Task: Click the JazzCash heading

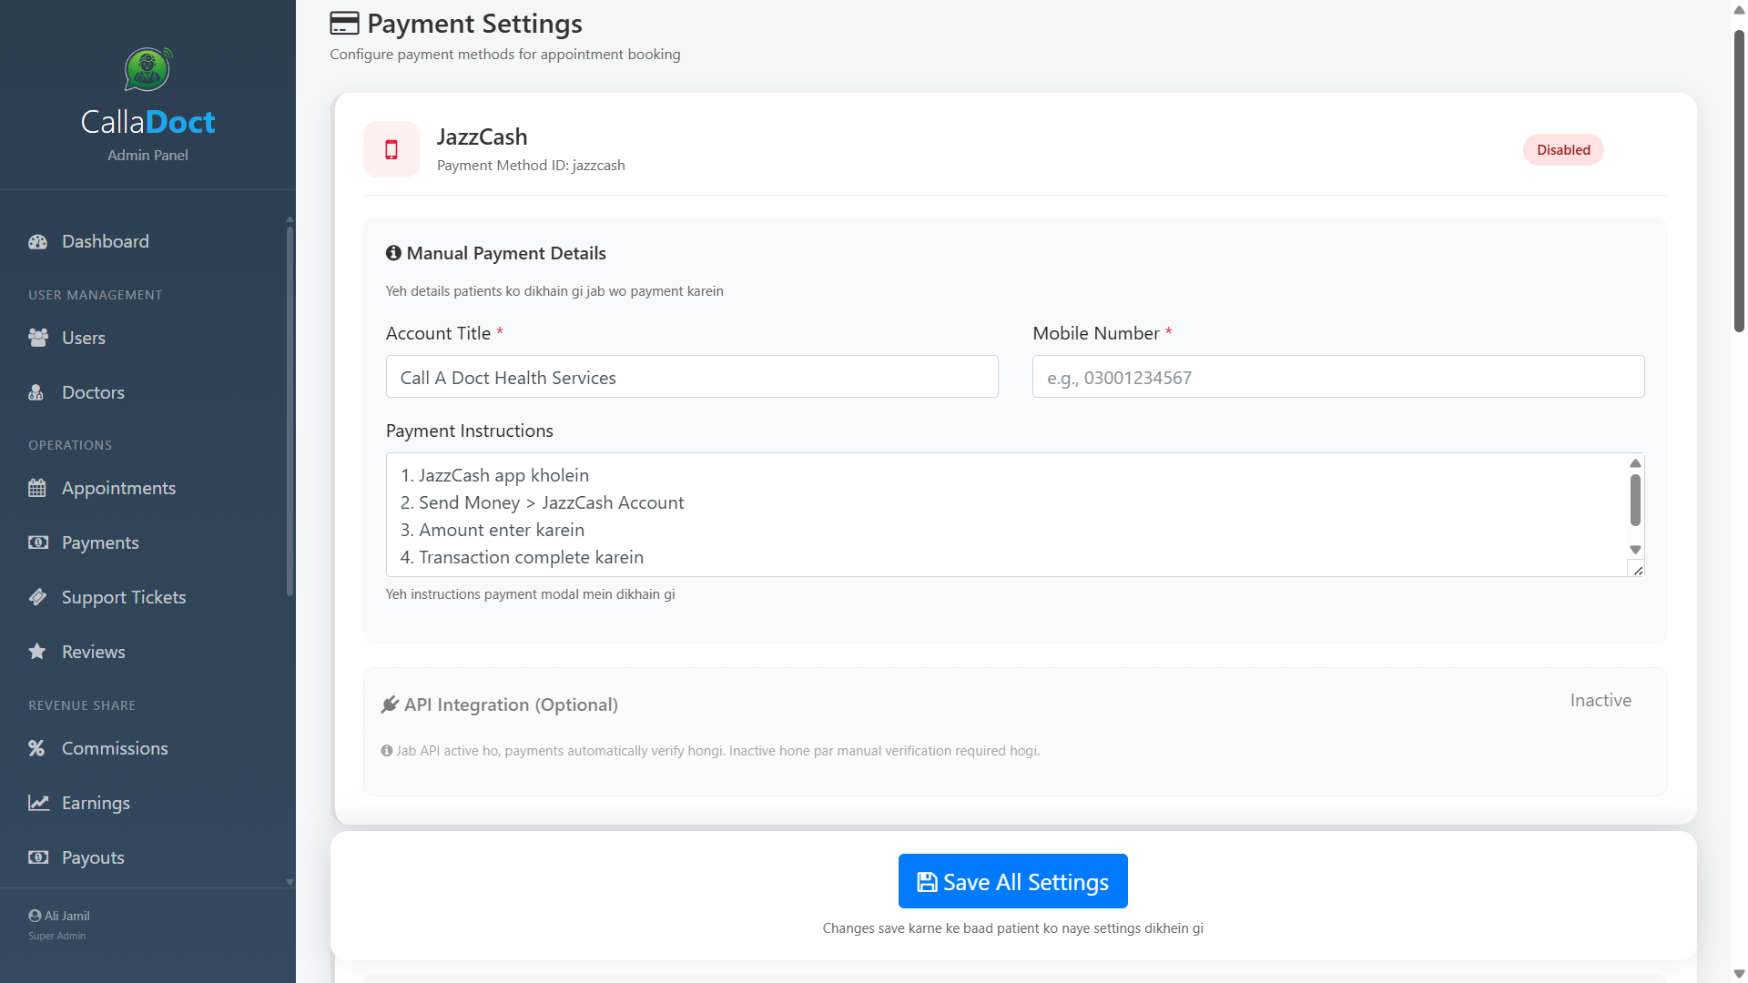Action: pyautogui.click(x=482, y=137)
